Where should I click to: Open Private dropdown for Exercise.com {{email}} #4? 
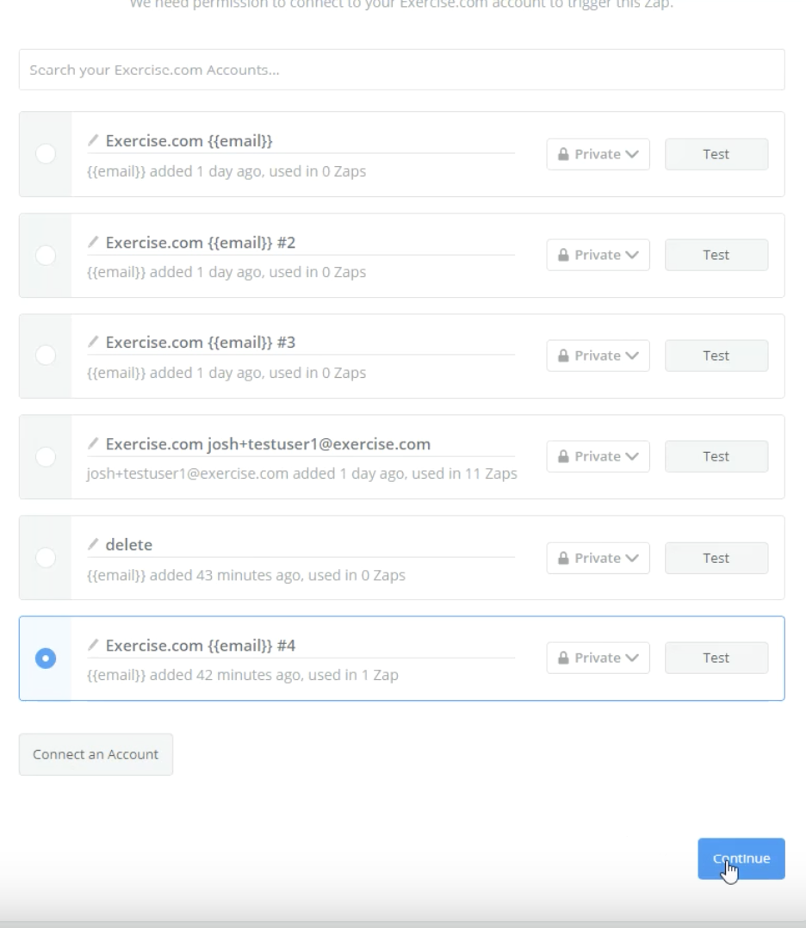click(598, 658)
